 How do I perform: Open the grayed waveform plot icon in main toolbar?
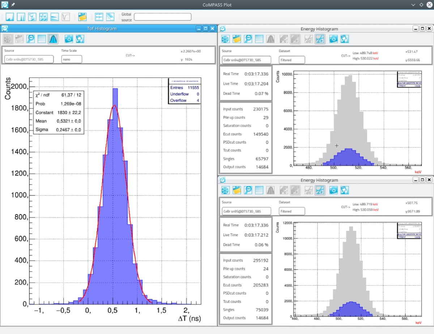[x=66, y=17]
